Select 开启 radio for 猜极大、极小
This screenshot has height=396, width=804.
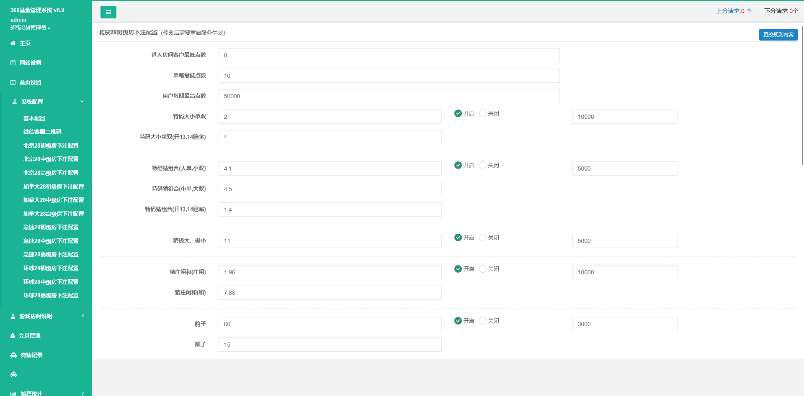pos(458,238)
